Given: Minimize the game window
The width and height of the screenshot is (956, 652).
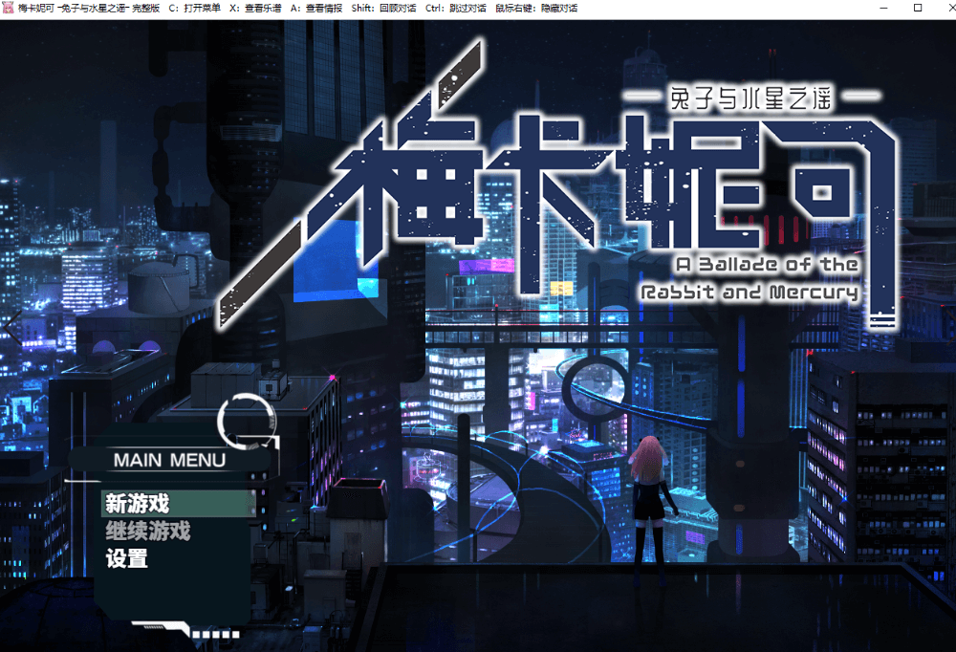Looking at the screenshot, I should (x=879, y=8).
